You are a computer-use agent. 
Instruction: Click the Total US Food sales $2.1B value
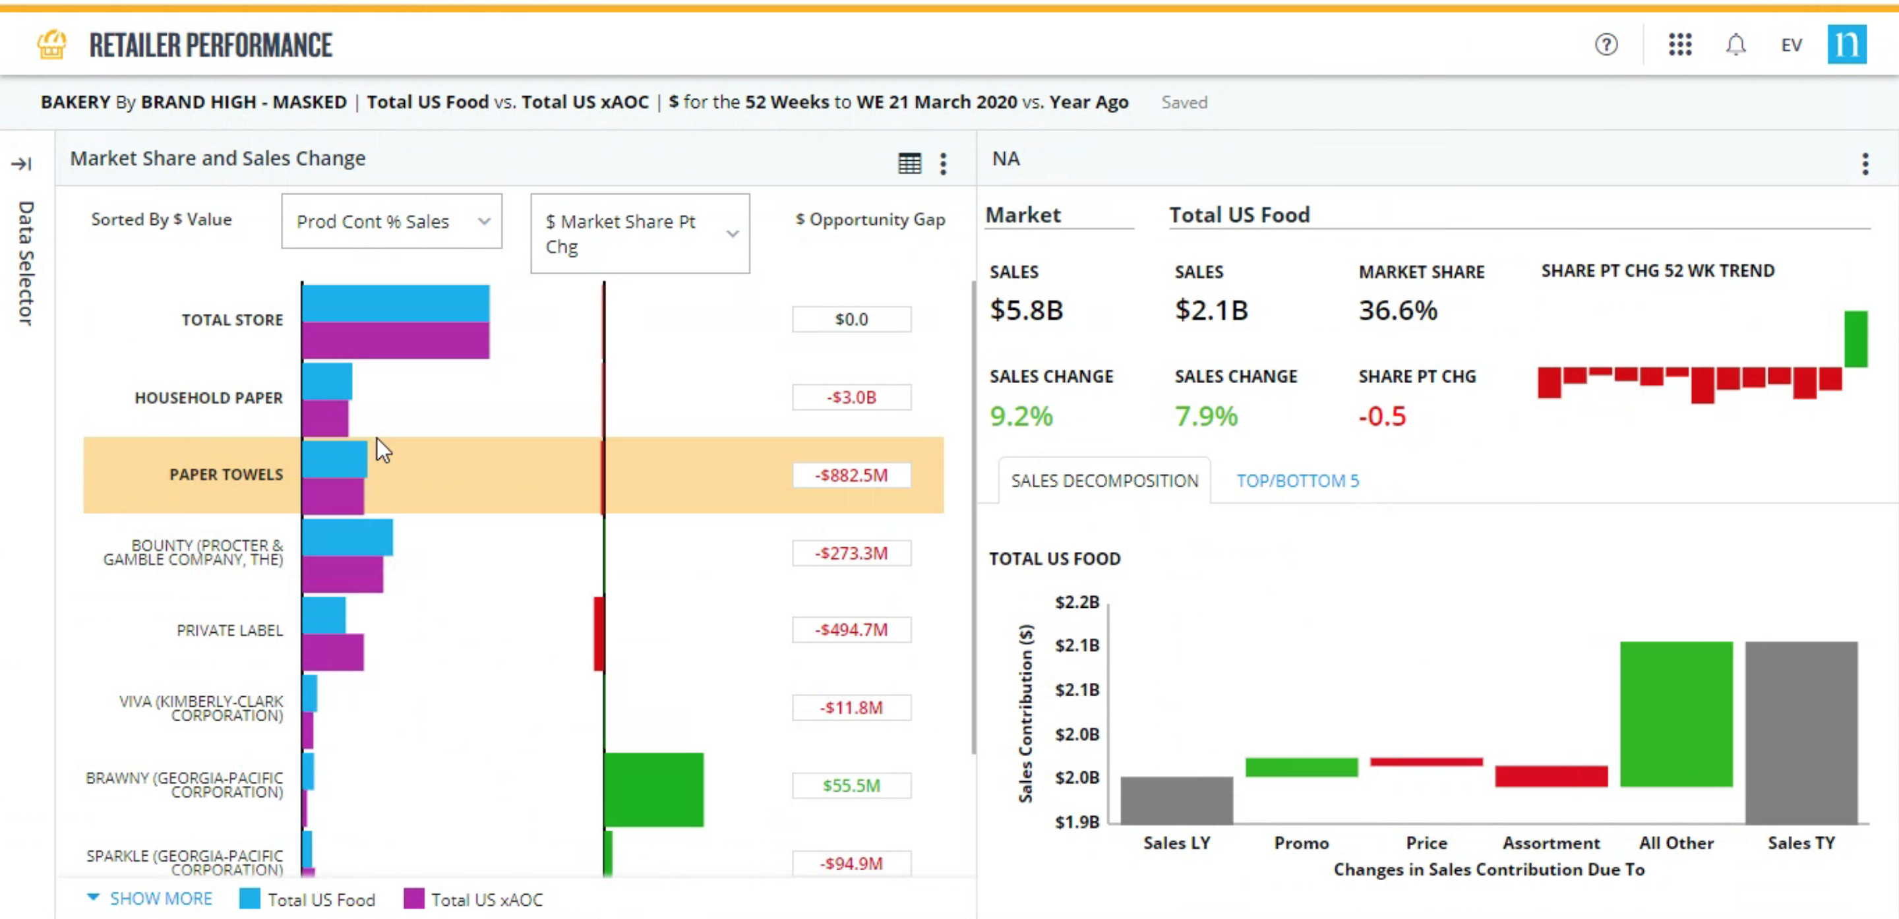click(x=1211, y=311)
